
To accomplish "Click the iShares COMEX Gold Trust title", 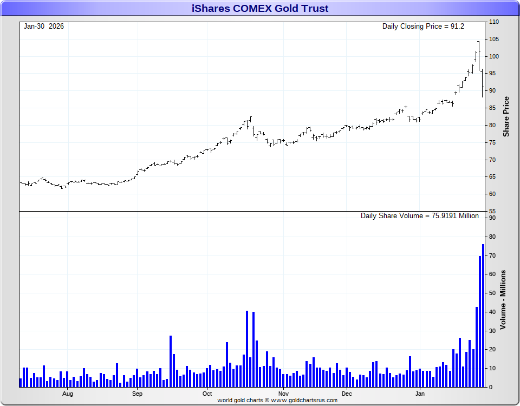I will pos(260,8).
